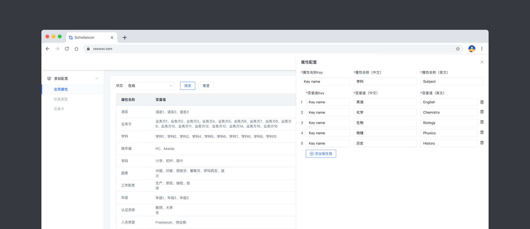Delete the English variable value row
Image resolution: width=530 pixels, height=229 pixels.
(x=482, y=102)
